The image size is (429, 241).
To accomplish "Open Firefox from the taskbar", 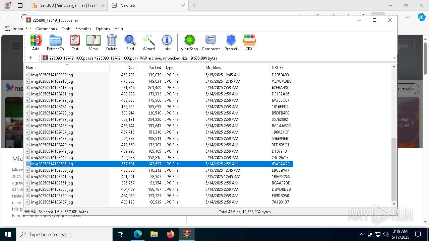I will pyautogui.click(x=171, y=234).
